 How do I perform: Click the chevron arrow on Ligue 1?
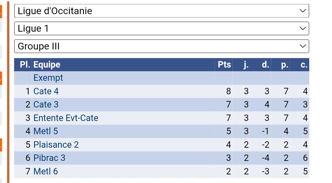pyautogui.click(x=303, y=29)
